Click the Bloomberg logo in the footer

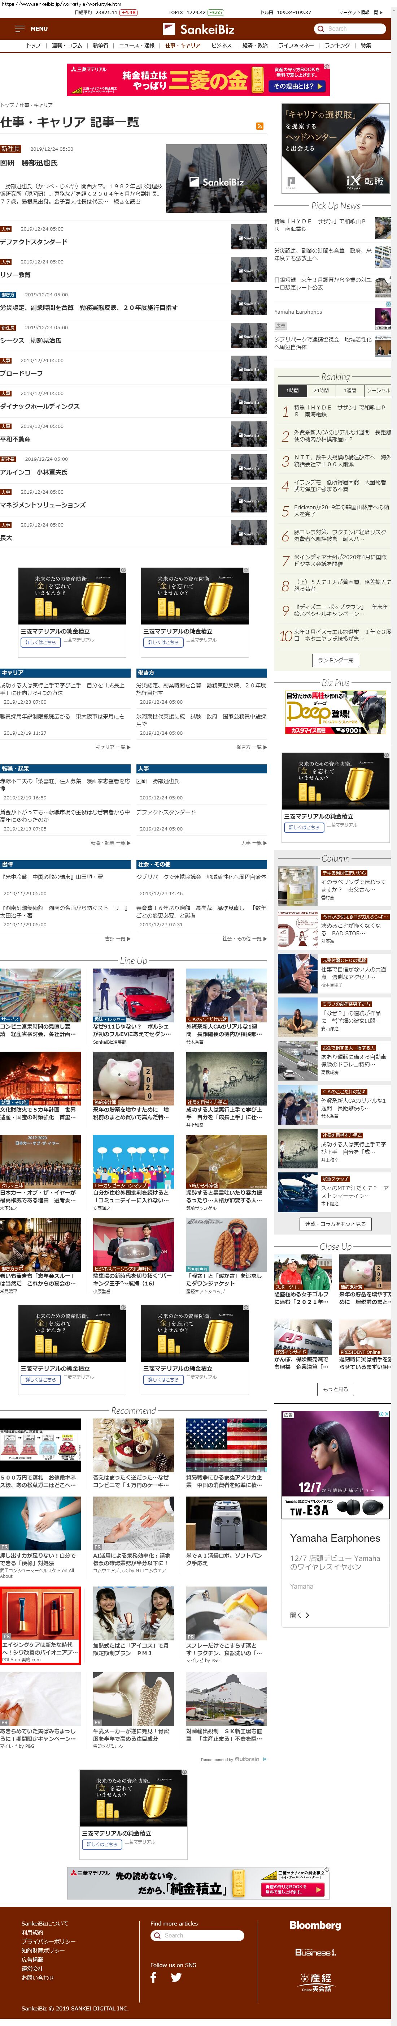[x=314, y=1924]
